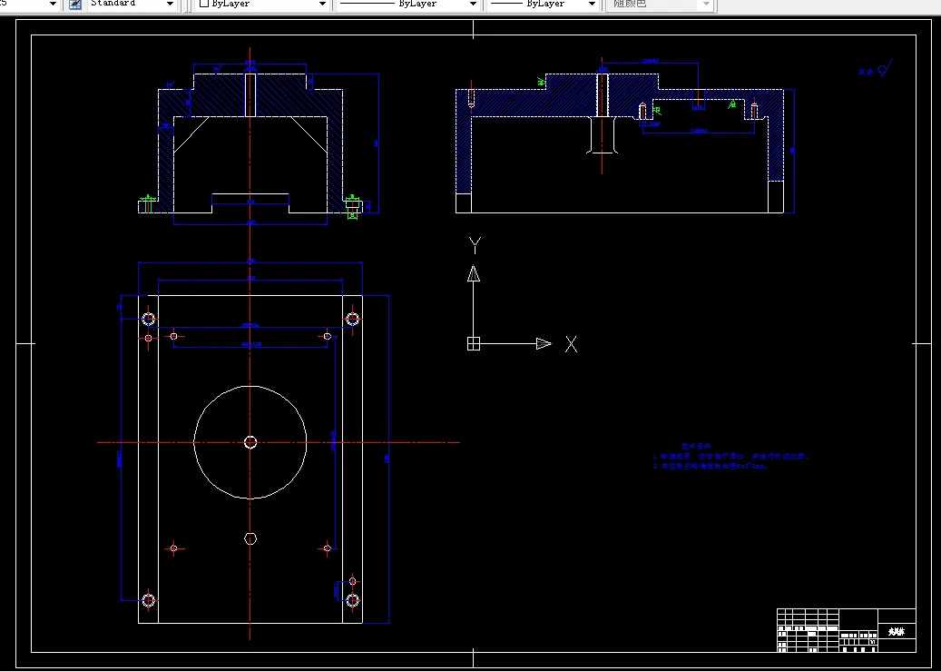Viewport: 941px width, 671px height.
Task: Select the small center hole of the large circle
Action: tap(250, 443)
